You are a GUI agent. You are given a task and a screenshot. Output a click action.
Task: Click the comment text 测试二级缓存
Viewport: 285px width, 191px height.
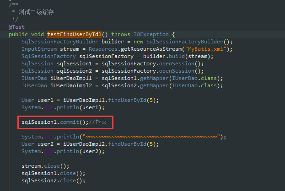[36, 12]
